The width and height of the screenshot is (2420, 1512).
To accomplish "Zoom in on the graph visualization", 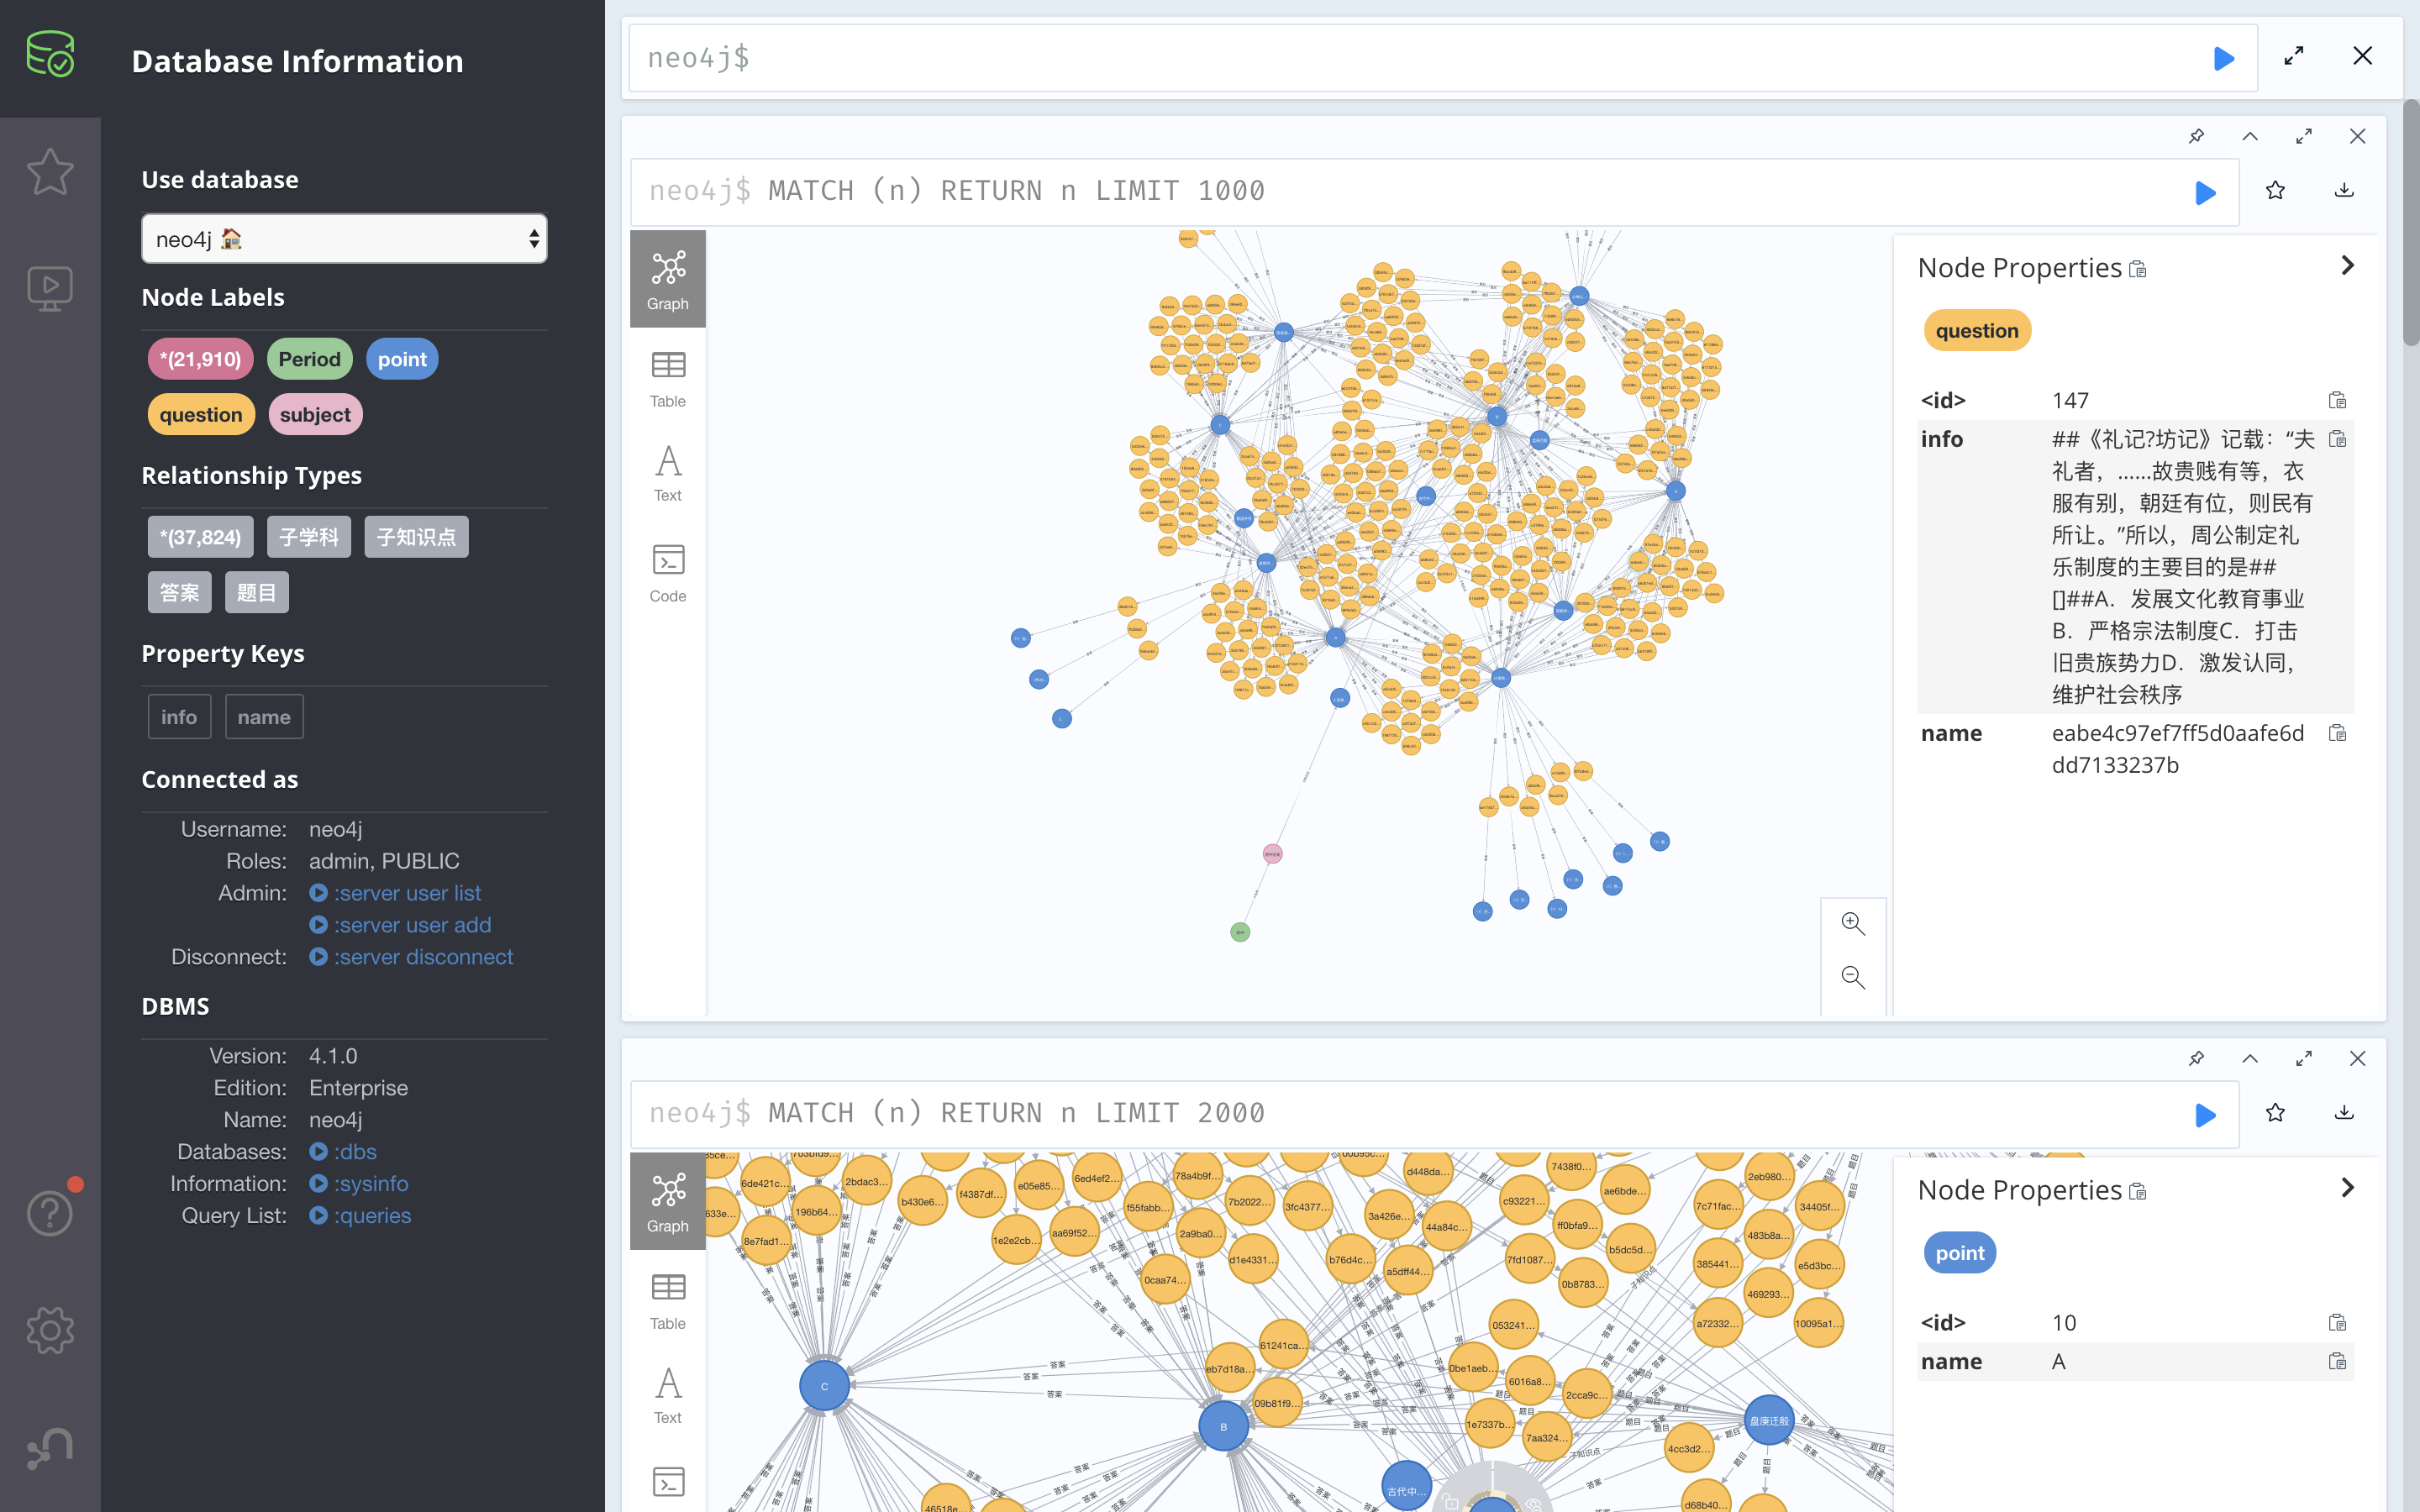I will (x=1852, y=923).
